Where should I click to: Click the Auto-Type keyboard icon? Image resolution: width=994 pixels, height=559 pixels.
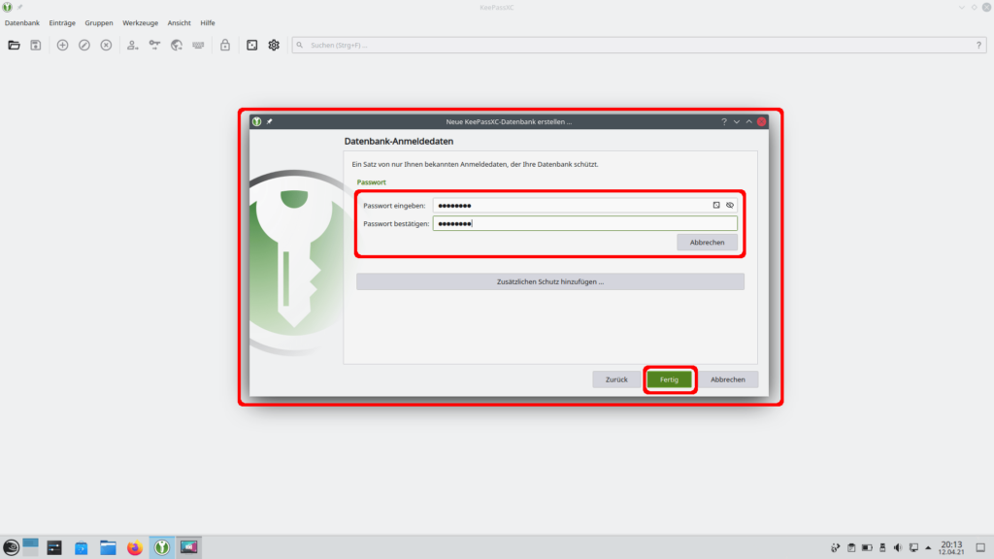click(x=198, y=45)
